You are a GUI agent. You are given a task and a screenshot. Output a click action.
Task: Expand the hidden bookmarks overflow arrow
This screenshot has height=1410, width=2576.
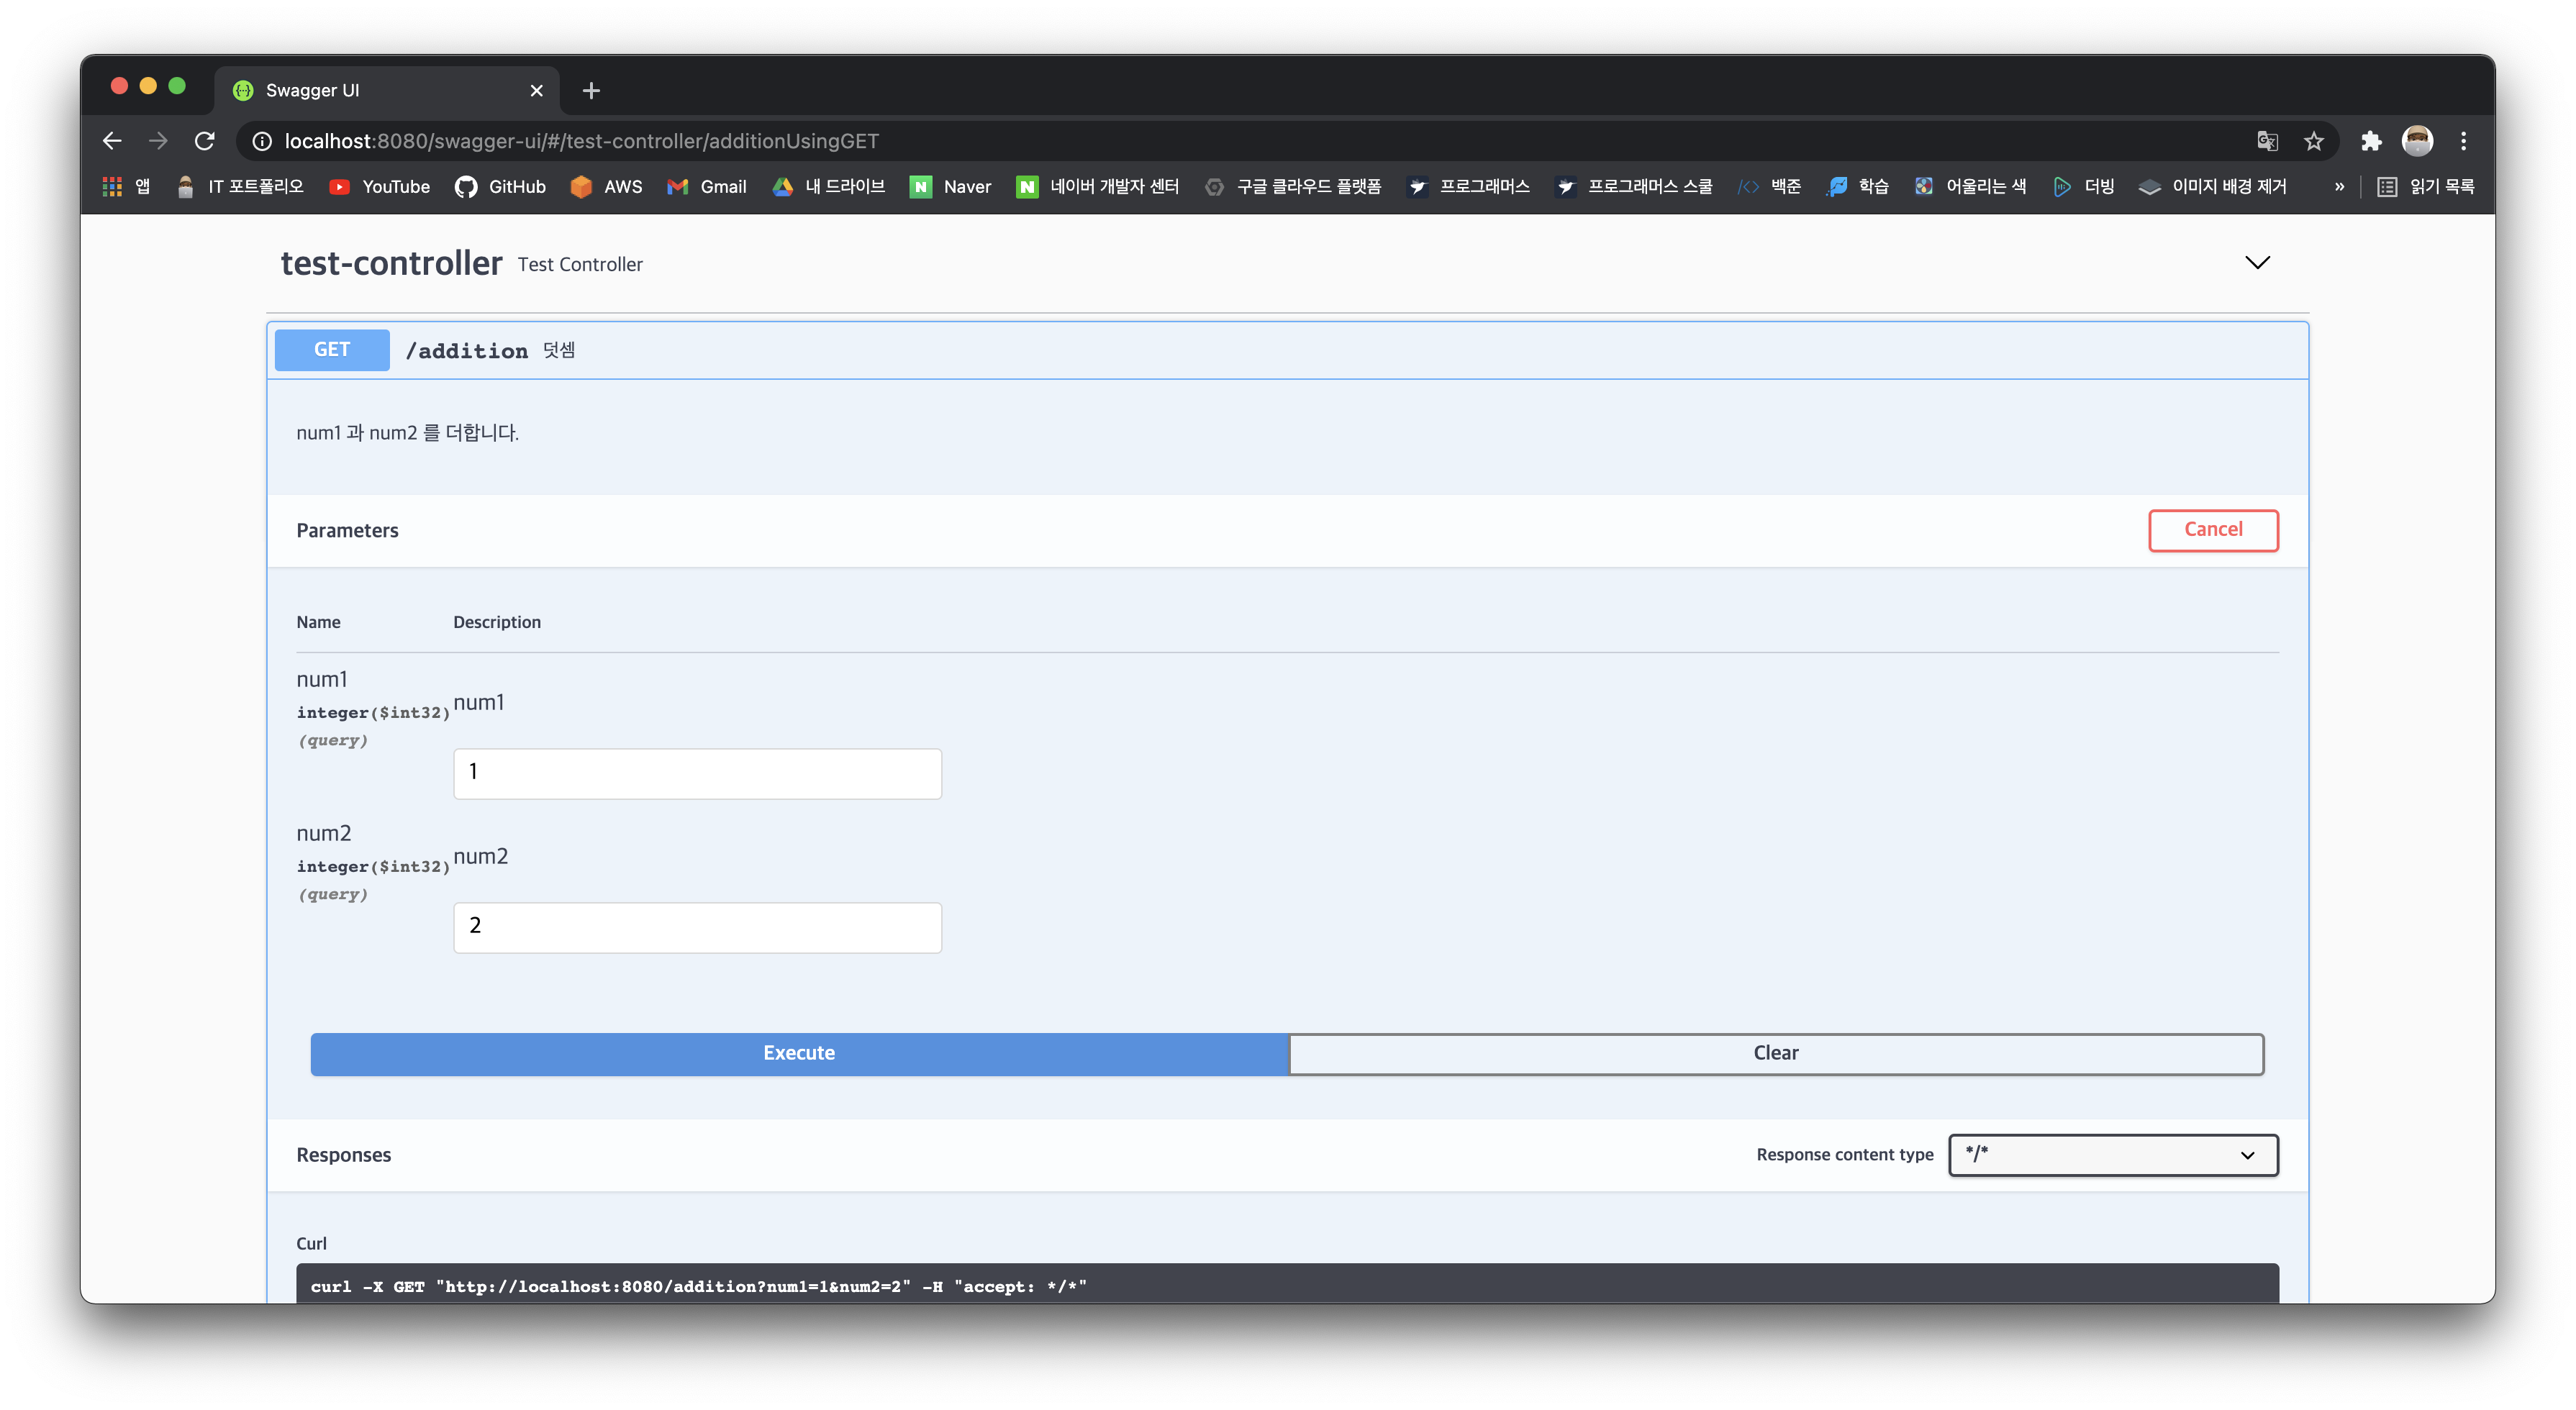point(2339,187)
